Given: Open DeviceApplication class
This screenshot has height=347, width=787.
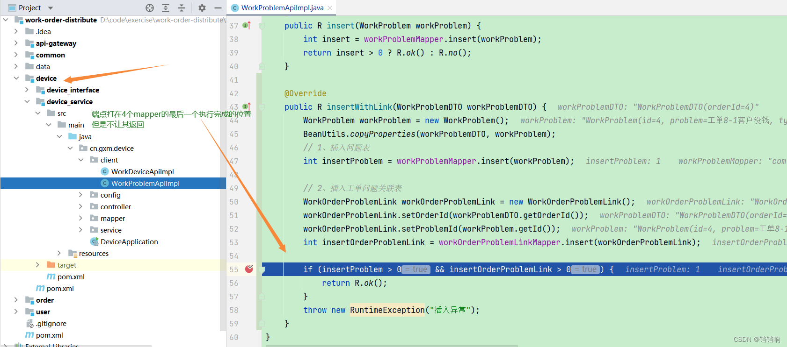Looking at the screenshot, I should 129,241.
